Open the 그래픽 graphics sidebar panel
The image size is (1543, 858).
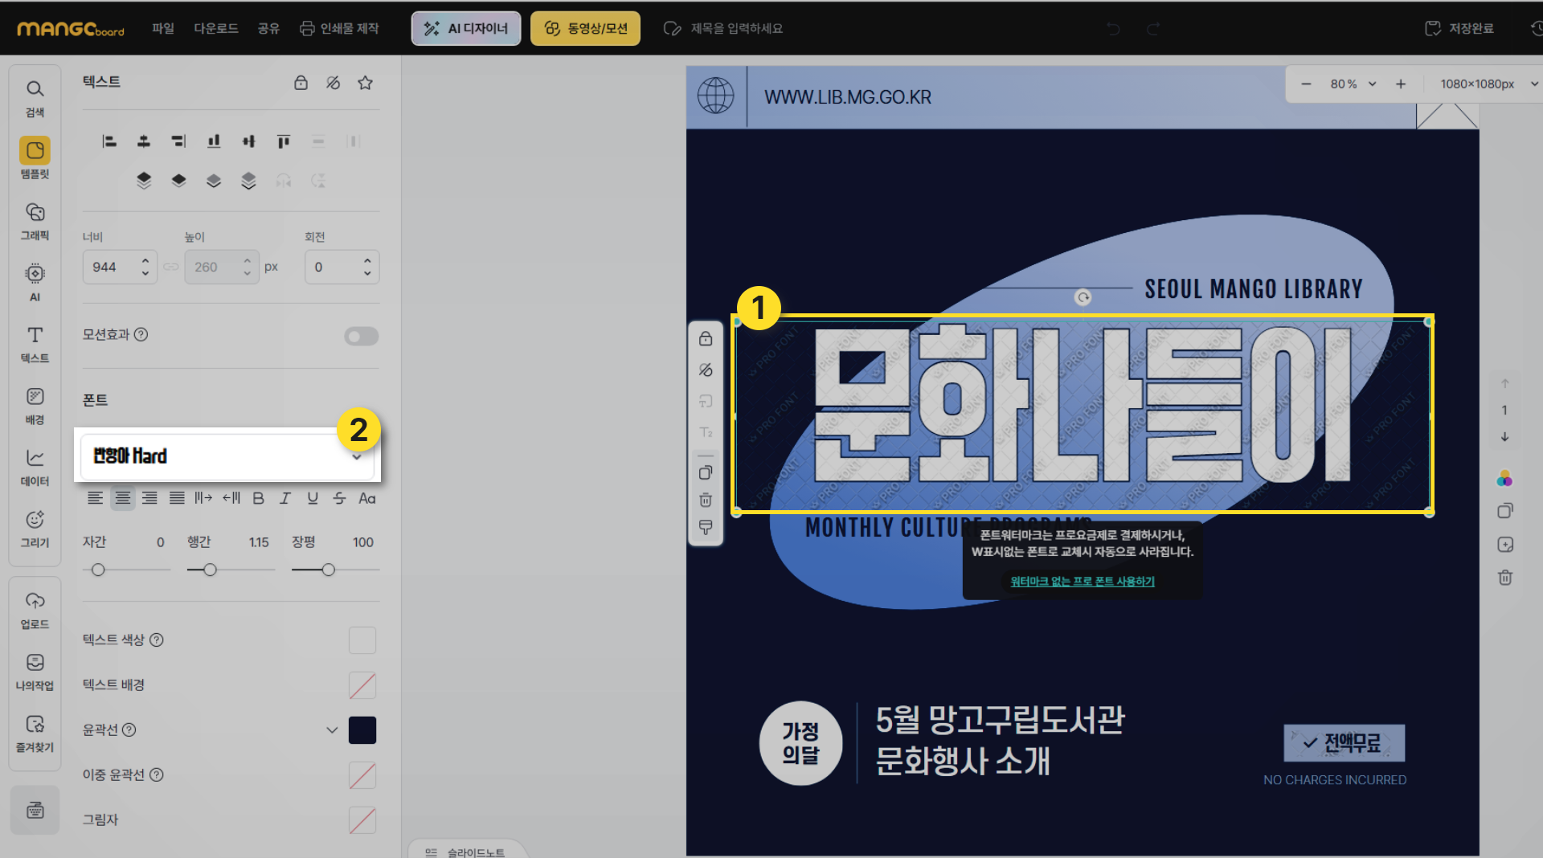point(35,220)
